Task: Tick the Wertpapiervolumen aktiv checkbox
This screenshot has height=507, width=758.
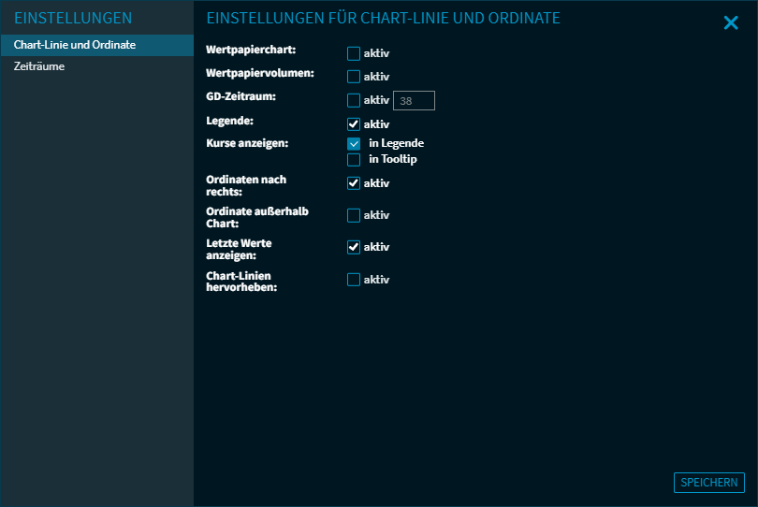Action: [354, 77]
